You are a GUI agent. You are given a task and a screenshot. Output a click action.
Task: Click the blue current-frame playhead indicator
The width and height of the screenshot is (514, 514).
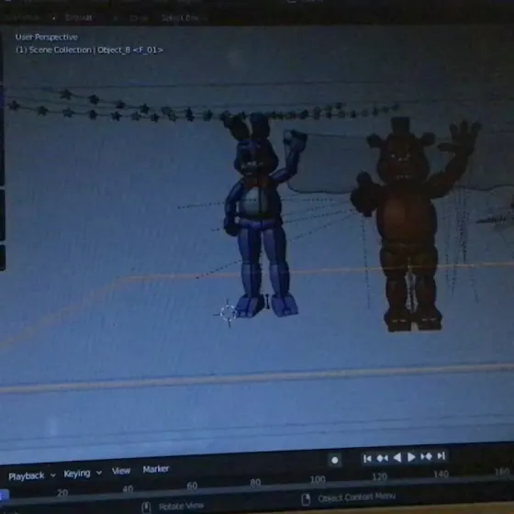(x=4, y=495)
